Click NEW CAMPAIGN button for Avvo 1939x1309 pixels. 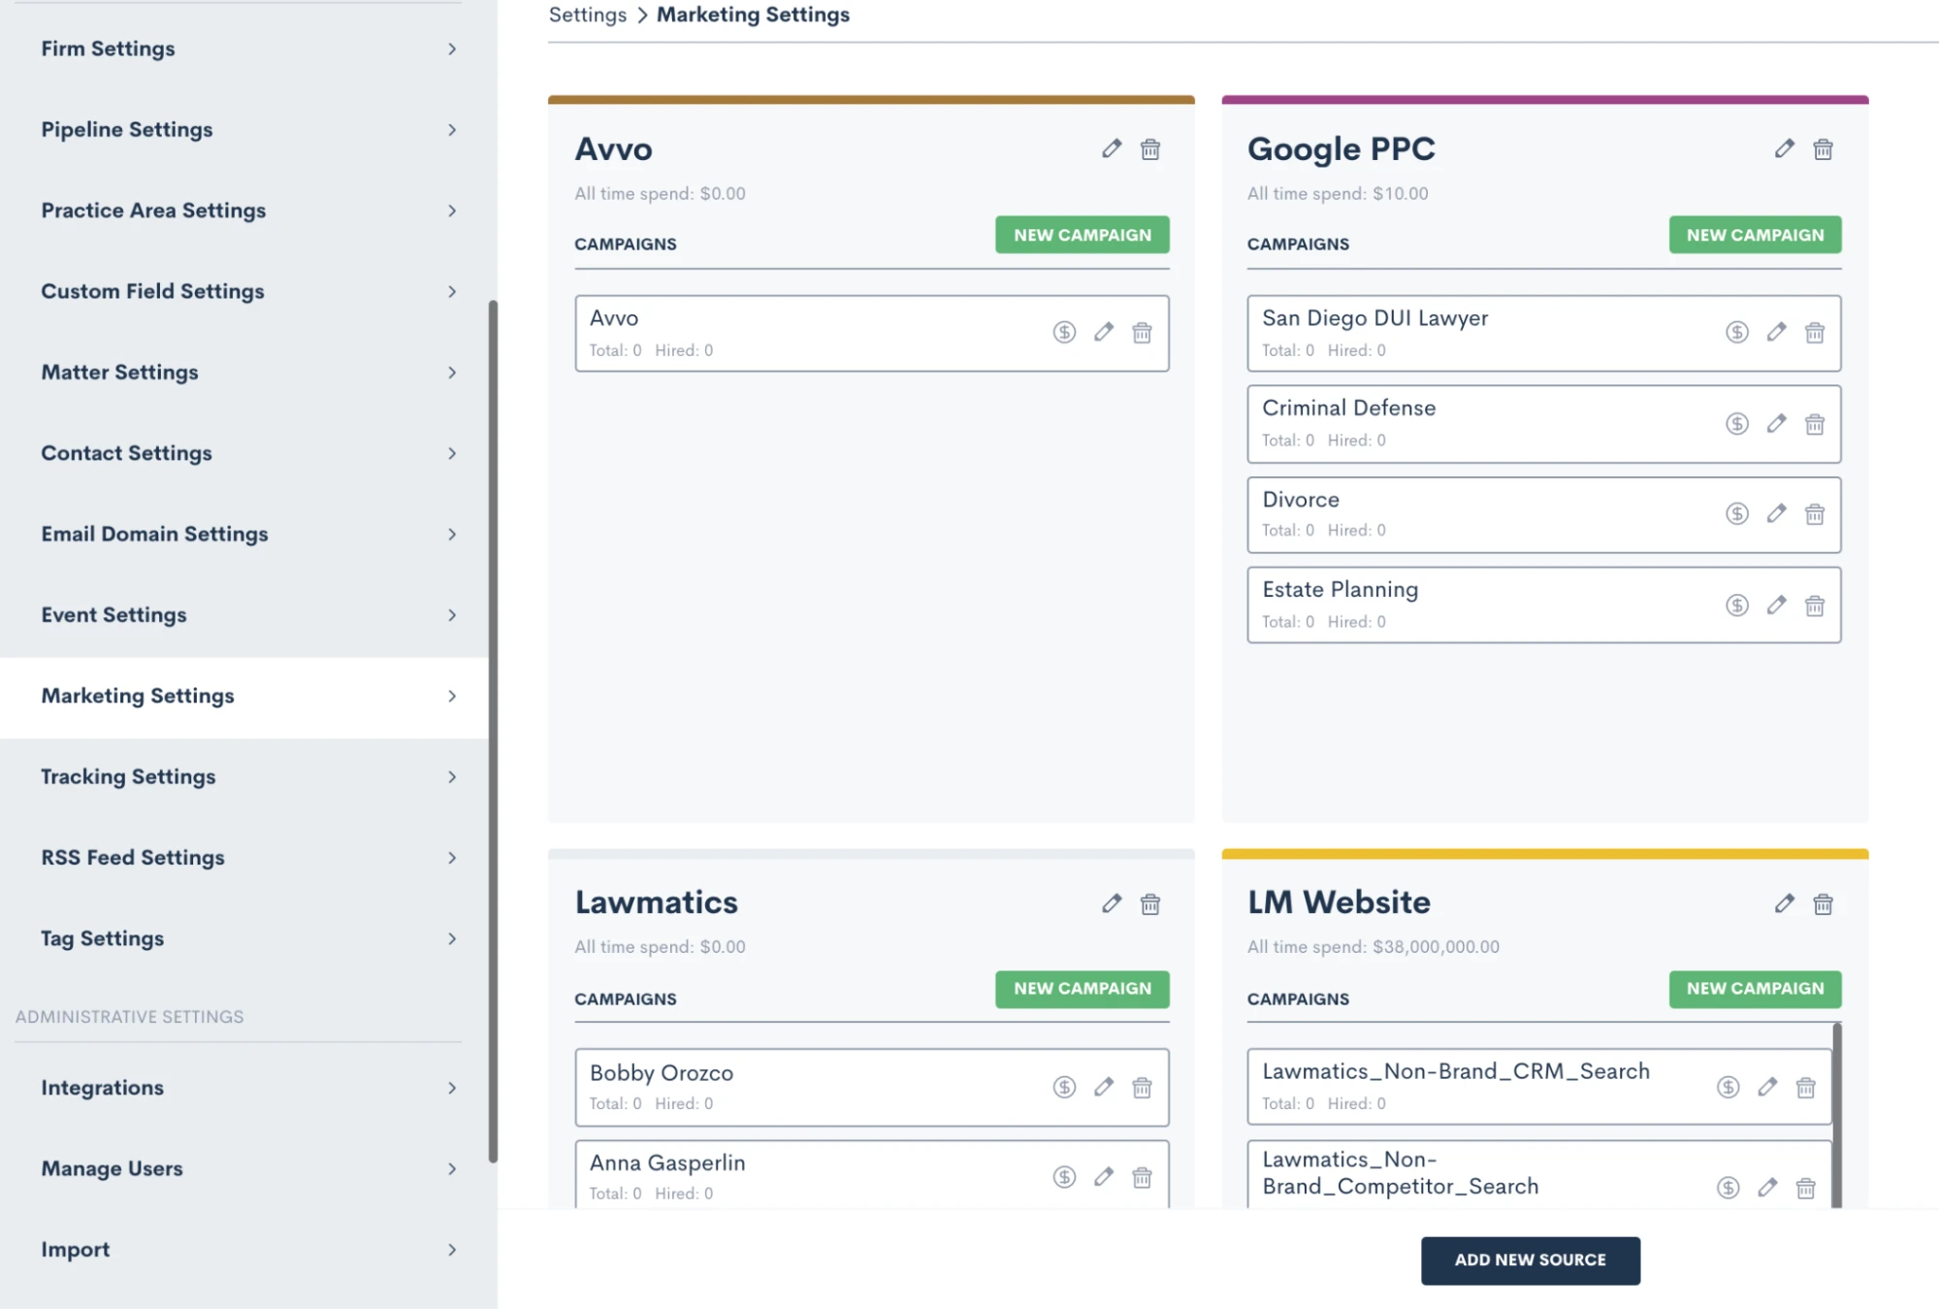click(x=1082, y=235)
